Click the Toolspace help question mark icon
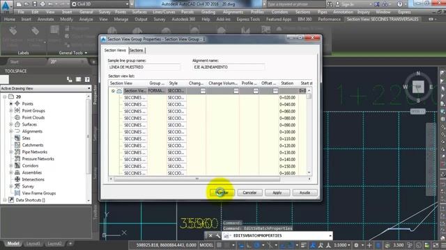Viewport: 446px width, 250px height. (x=87, y=80)
